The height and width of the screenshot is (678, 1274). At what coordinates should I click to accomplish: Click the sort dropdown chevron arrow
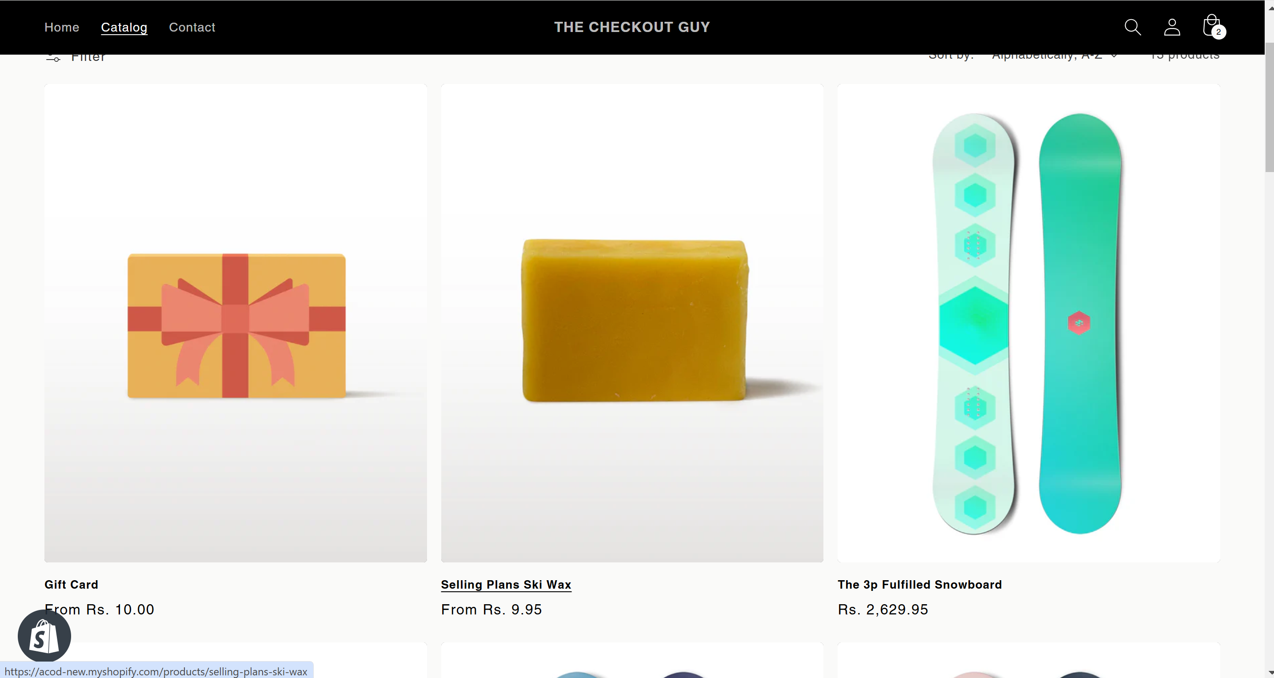click(1114, 56)
